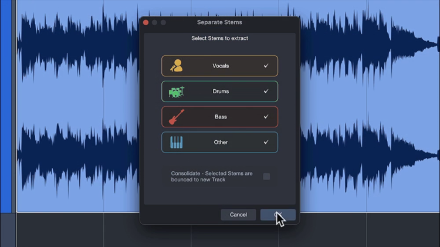Click the Vocals singer icon
The height and width of the screenshot is (247, 440).
click(176, 66)
